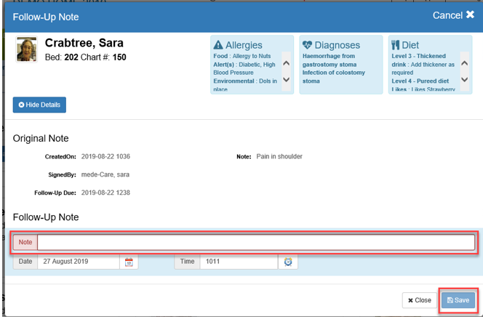Click 'Level 4 - Pureed diet' entry
This screenshot has width=483, height=319.
[420, 81]
